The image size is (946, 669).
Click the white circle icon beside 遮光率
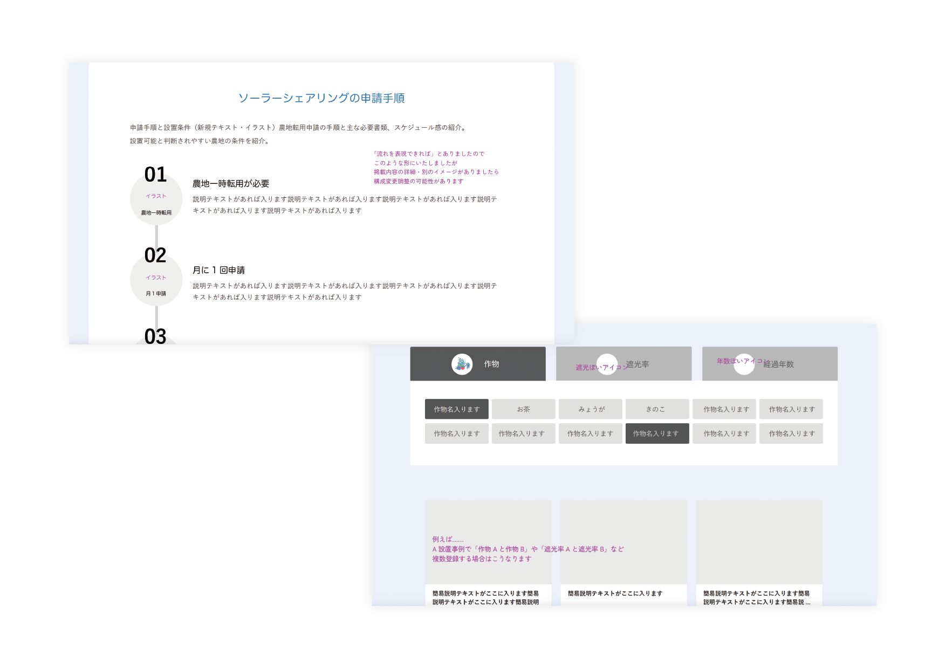(607, 364)
